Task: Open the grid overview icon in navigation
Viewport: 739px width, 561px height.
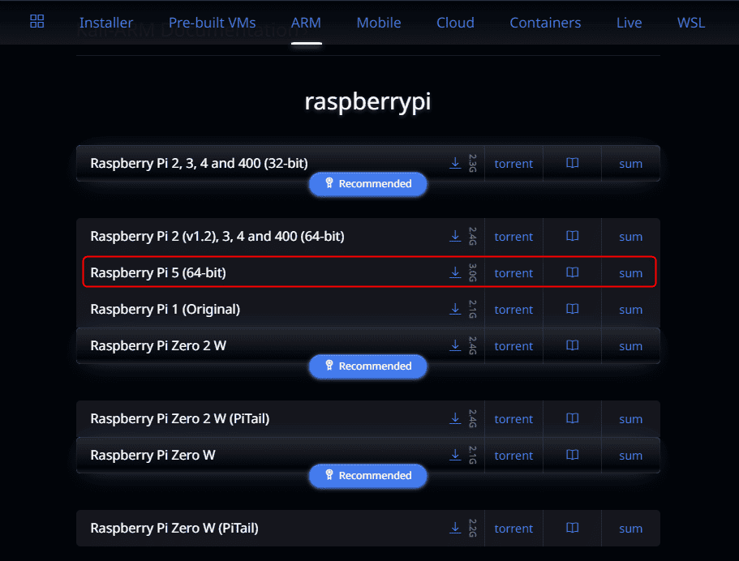Action: pos(37,21)
